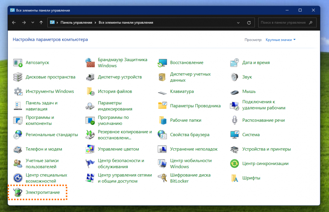Open the Электропитание battery icon

[x=17, y=192]
